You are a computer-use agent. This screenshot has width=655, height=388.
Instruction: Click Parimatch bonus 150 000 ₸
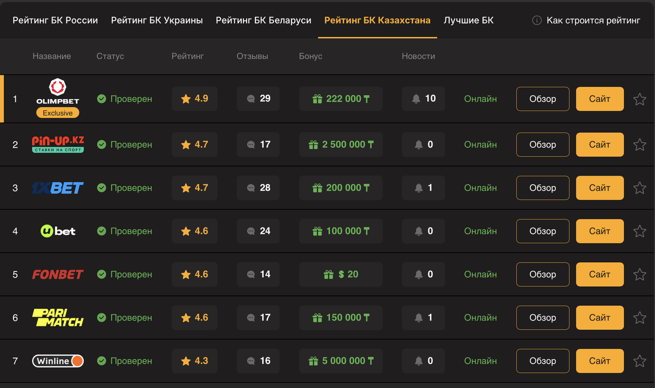(x=341, y=318)
